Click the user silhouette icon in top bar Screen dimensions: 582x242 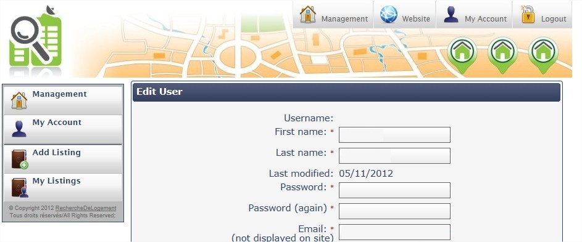coord(451,15)
